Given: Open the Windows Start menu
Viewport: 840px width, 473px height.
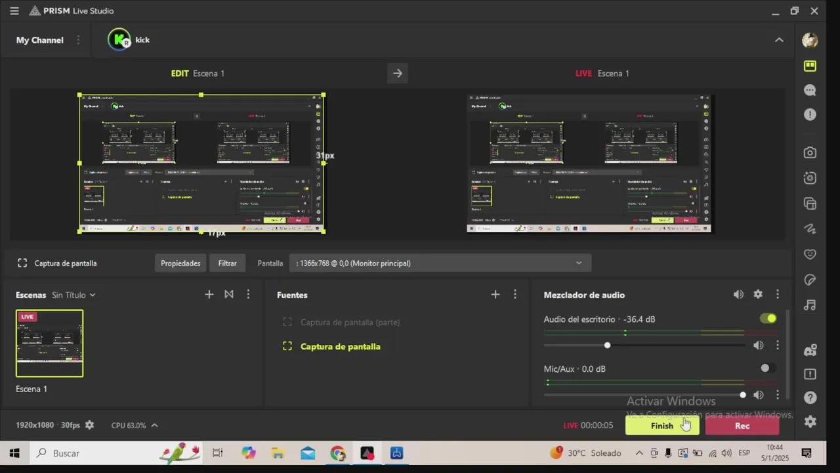Looking at the screenshot, I should pos(14,453).
